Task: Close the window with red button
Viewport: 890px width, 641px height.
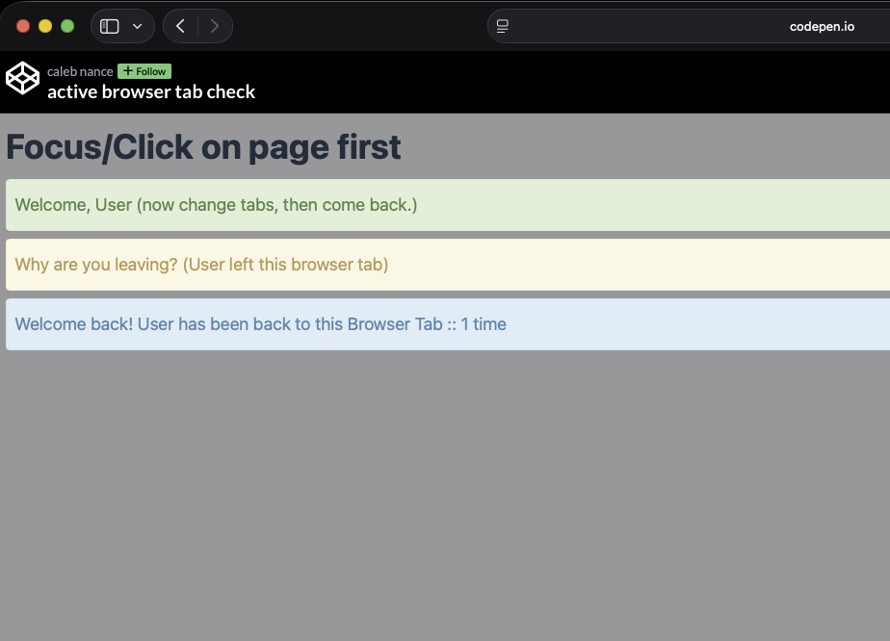Action: (23, 26)
